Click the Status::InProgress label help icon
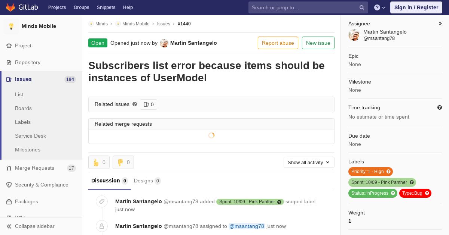Viewport: 449px width, 235px height. pos(393,193)
